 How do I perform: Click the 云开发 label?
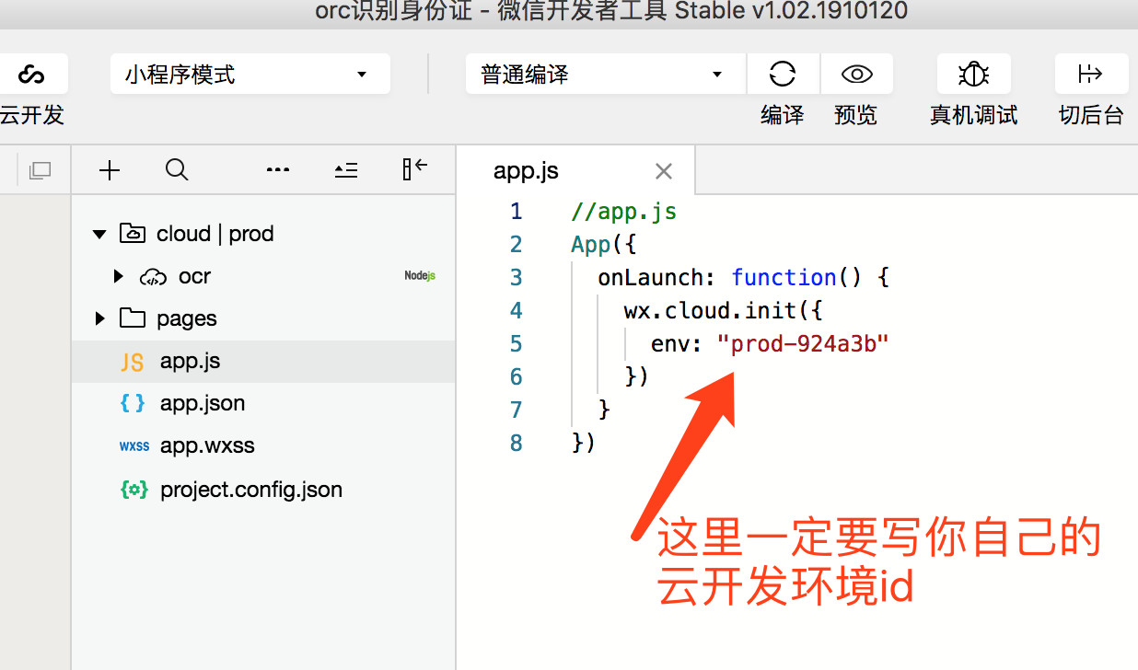32,115
